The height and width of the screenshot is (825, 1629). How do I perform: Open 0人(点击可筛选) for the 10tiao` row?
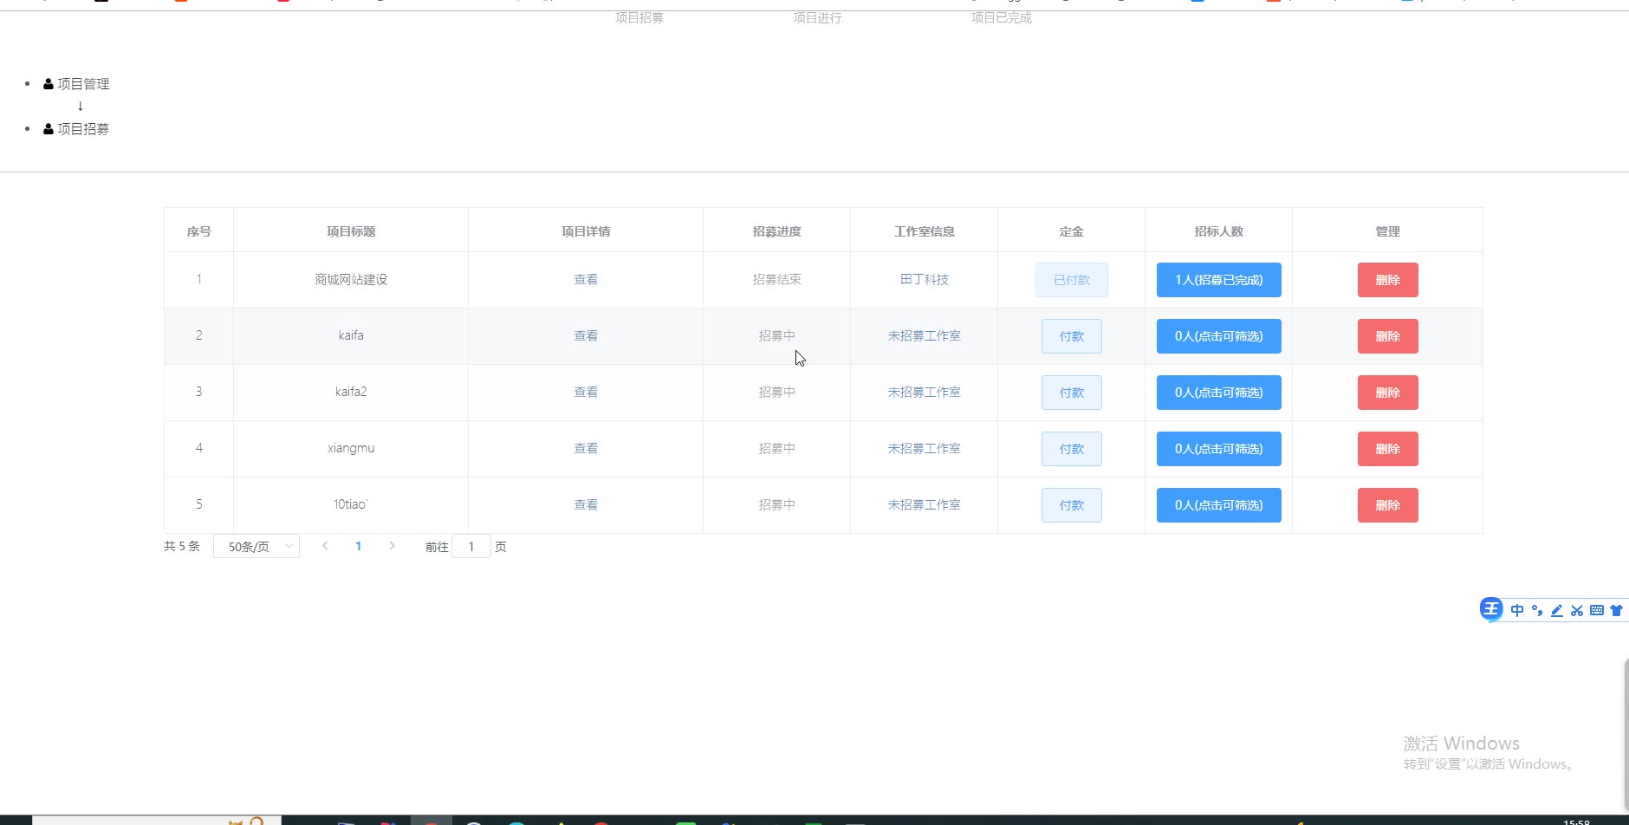1219,505
